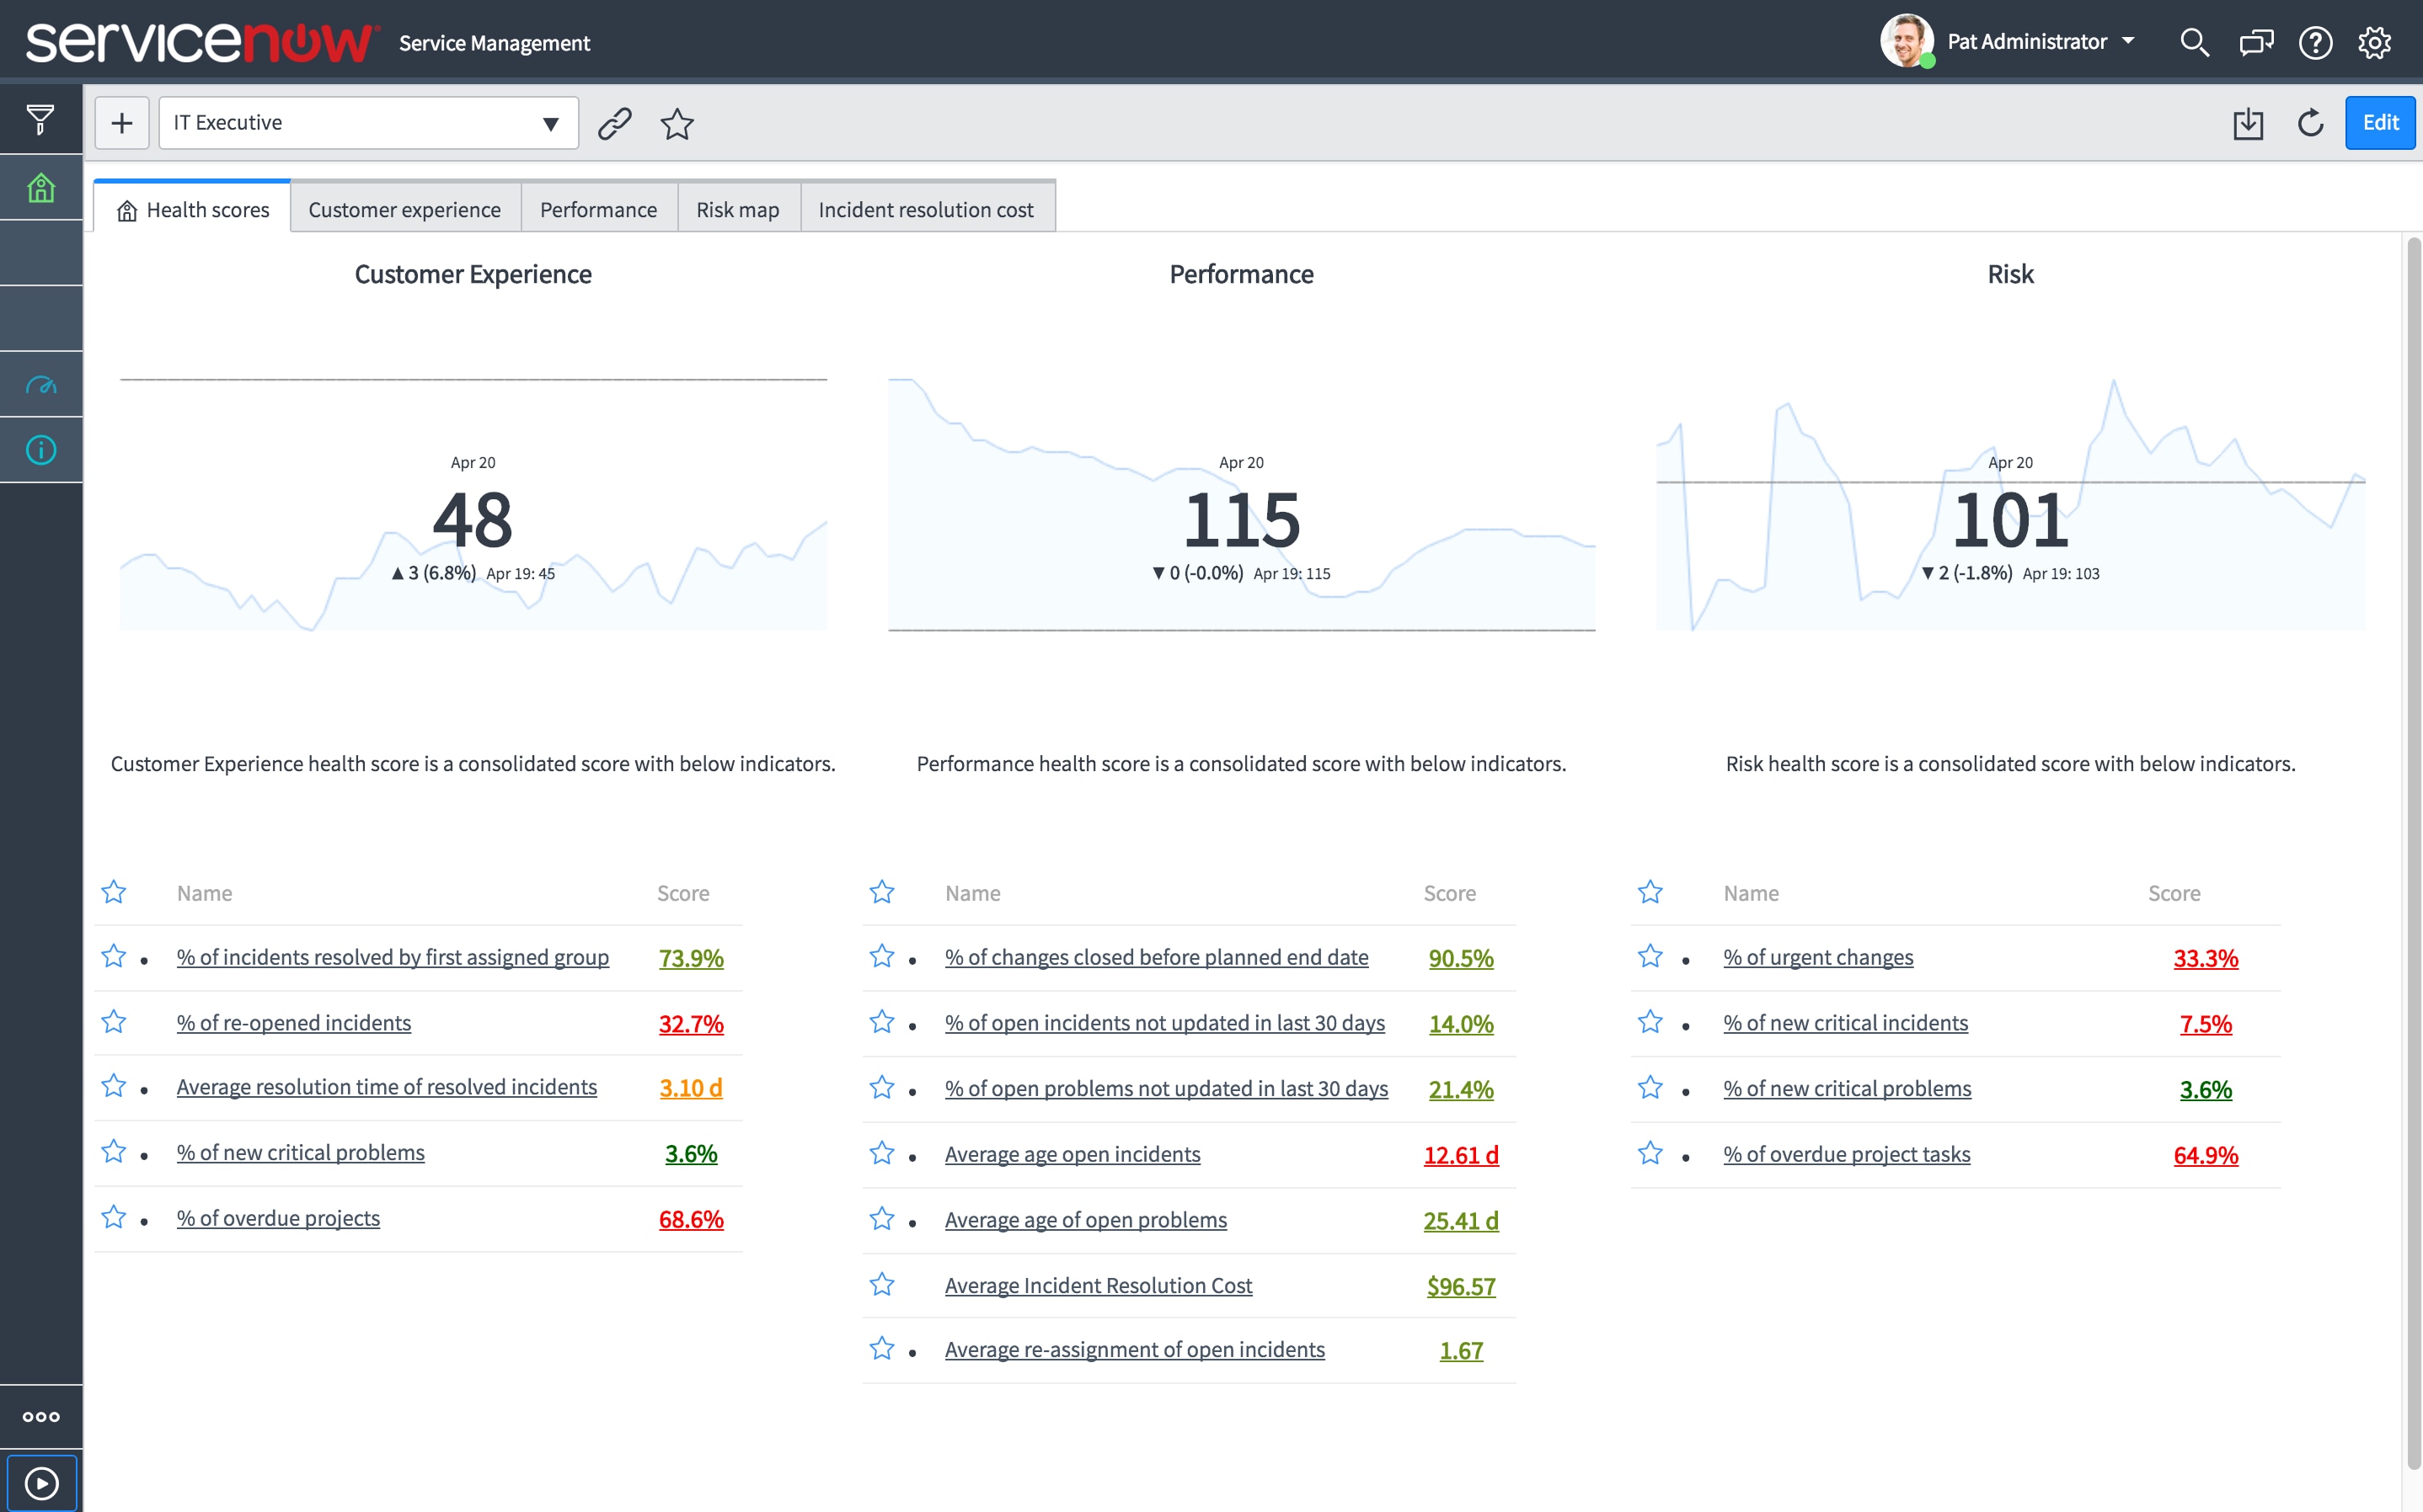Open the IT Executive dashboard dropdown

551,122
